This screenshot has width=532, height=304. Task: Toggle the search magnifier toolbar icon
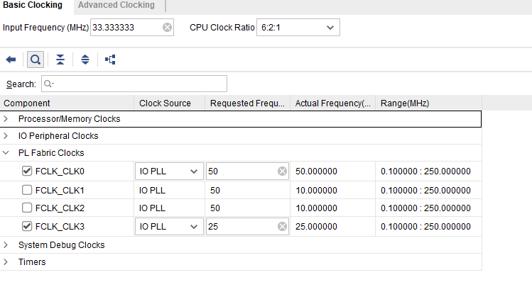[x=36, y=60]
